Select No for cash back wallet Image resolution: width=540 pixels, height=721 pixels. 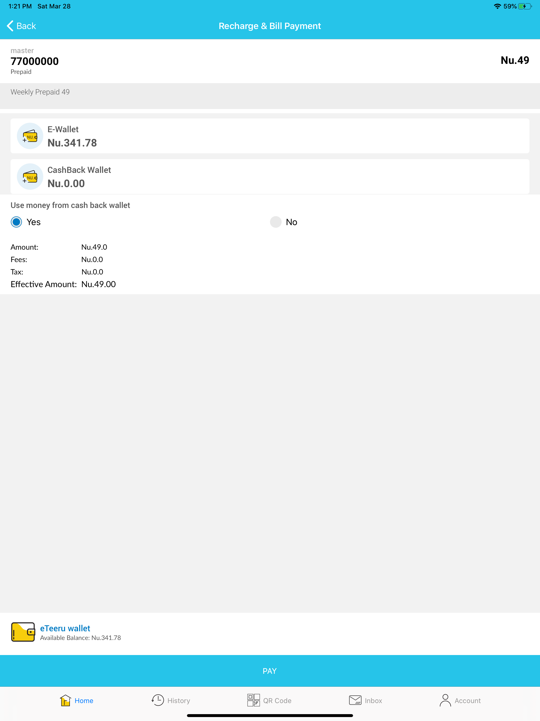coord(276,222)
